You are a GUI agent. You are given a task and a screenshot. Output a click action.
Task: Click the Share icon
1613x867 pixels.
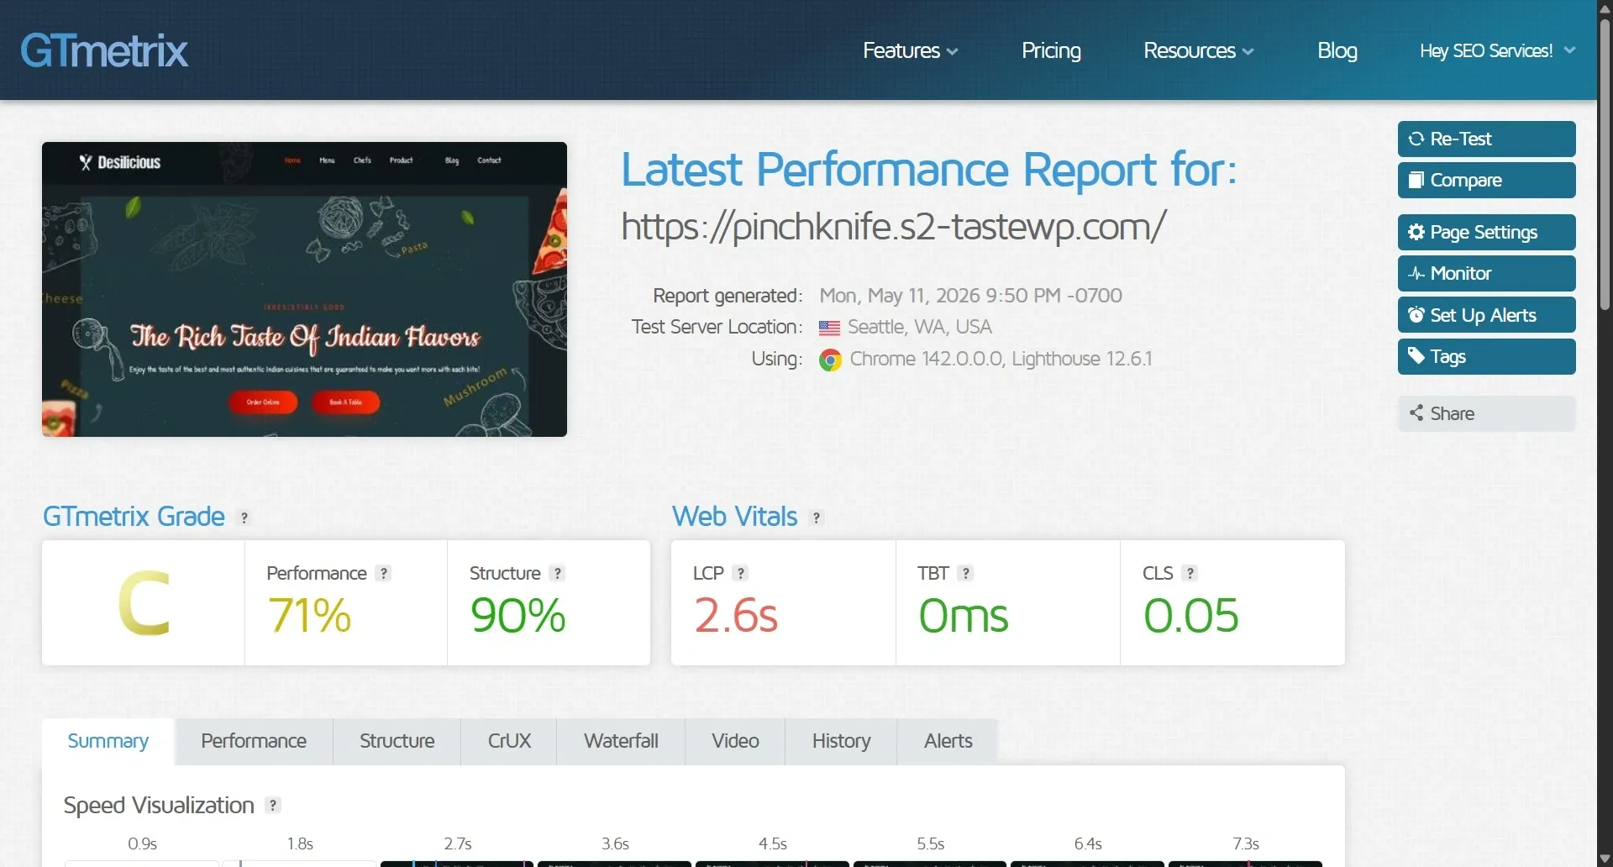[x=1416, y=412]
